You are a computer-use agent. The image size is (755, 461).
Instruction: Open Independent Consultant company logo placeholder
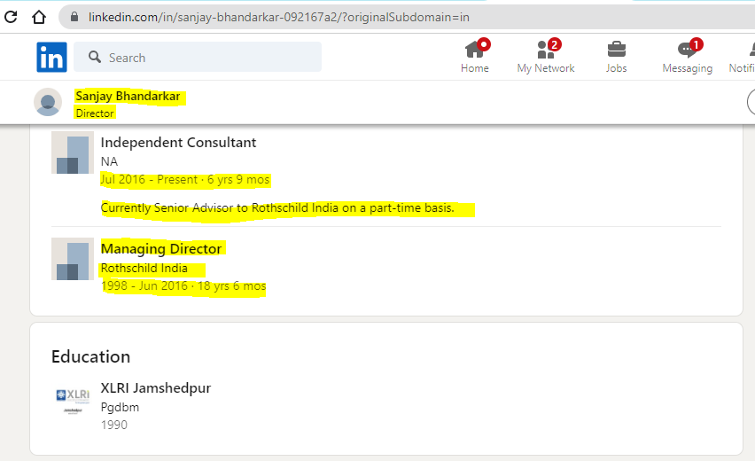[73, 152]
